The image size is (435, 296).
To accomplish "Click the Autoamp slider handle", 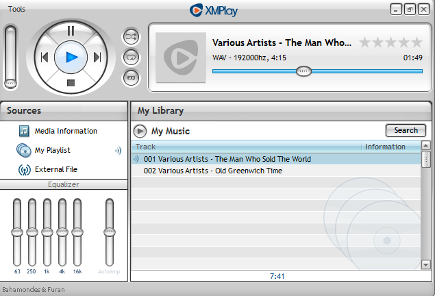I will 110,232.
